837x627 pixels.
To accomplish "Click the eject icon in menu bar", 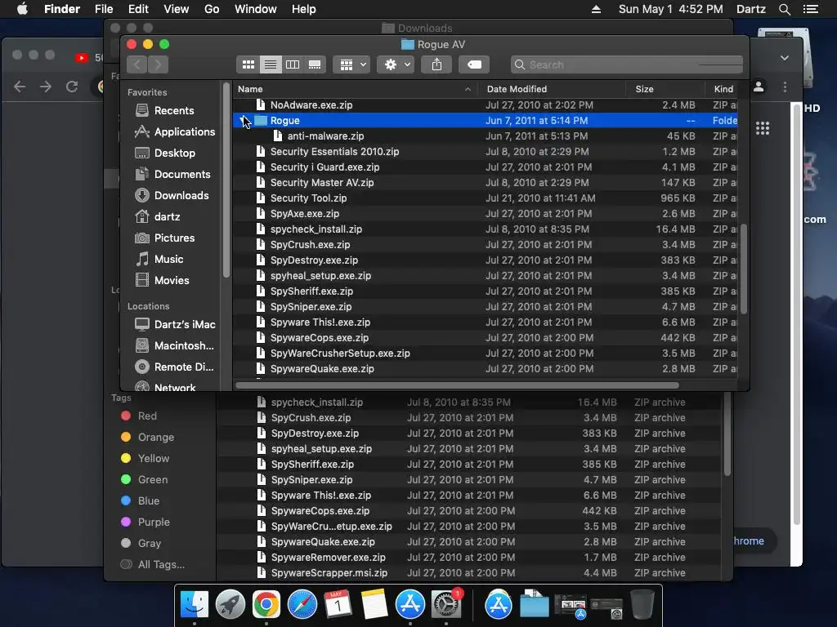I will coord(596,9).
